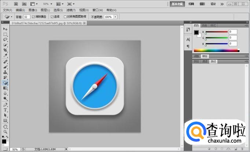Select the Gradient tool
This screenshot has height=152, width=250.
(5, 88)
